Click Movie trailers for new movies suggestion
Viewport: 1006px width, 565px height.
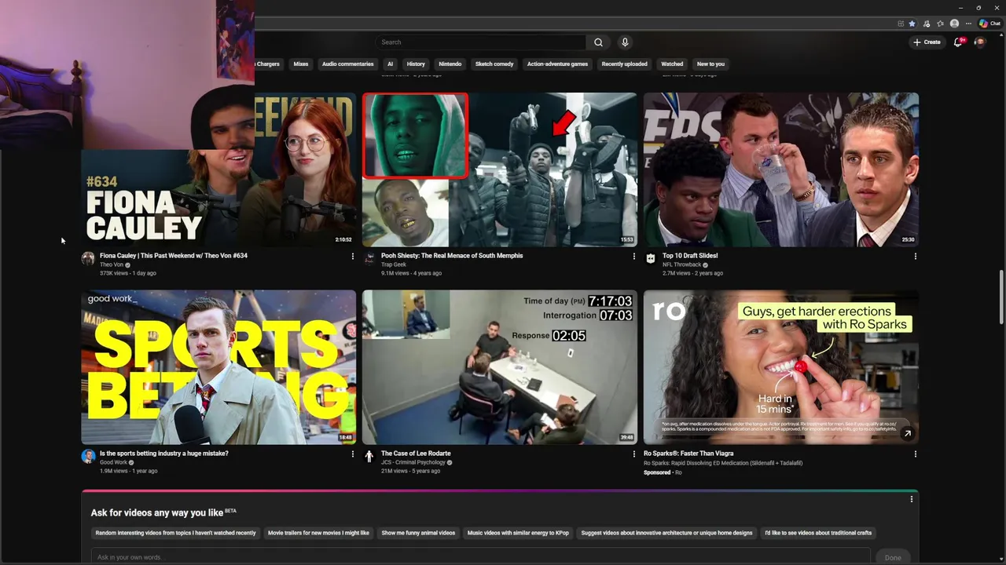(318, 533)
